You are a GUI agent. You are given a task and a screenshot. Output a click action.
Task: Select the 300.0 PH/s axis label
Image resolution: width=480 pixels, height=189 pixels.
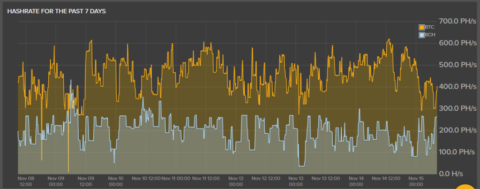click(x=457, y=108)
